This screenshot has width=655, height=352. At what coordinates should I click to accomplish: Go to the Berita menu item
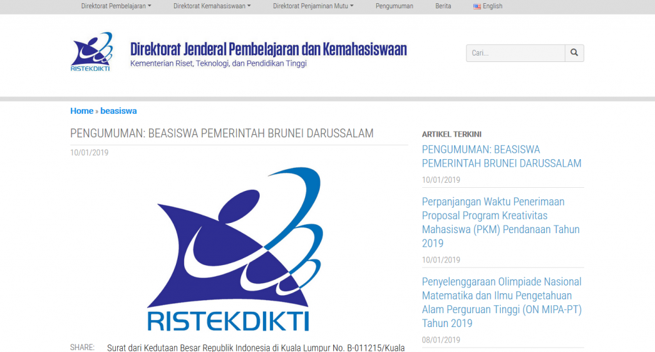pos(443,6)
